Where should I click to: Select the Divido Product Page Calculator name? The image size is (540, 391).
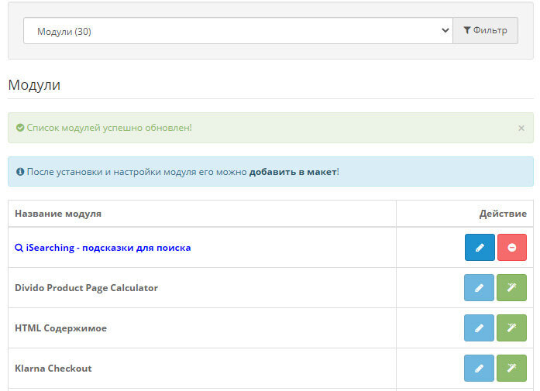tap(86, 288)
